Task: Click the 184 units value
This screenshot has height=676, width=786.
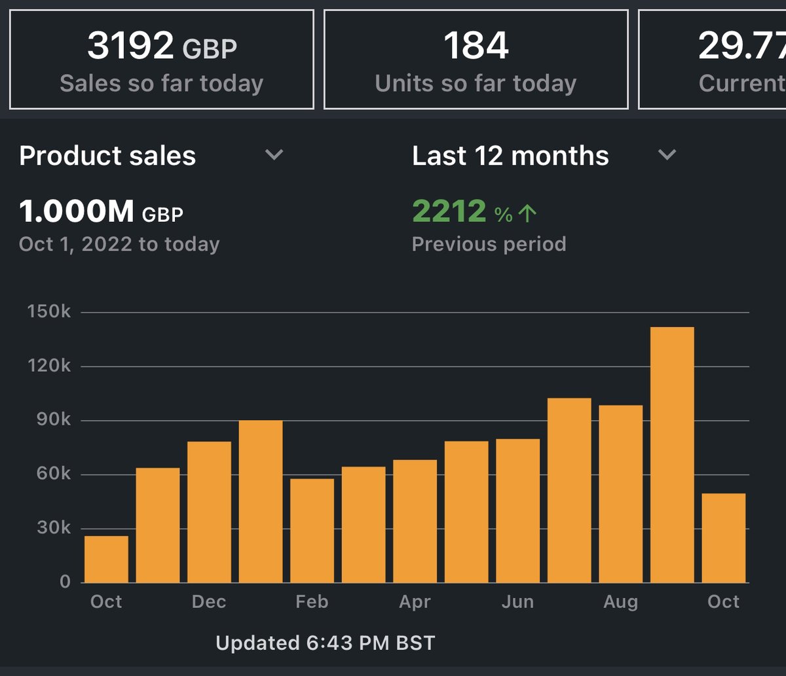Action: pos(476,44)
